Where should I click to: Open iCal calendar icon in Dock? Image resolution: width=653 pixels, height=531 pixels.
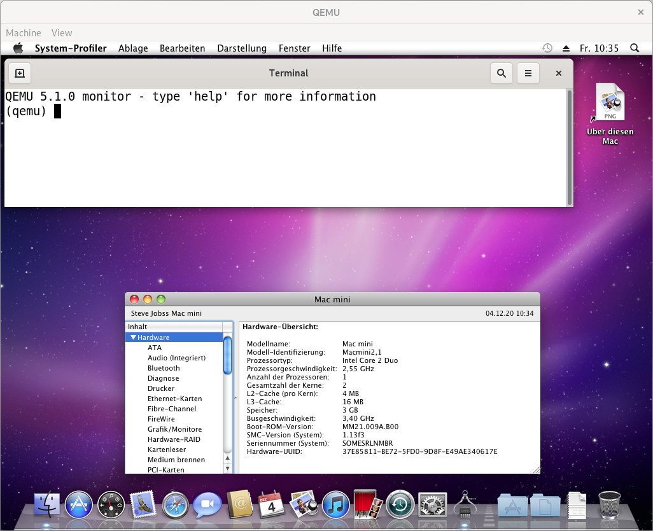click(x=272, y=504)
